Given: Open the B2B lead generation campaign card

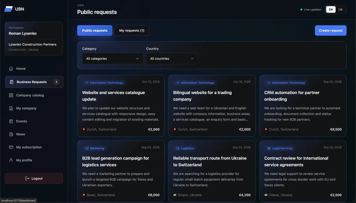Looking at the screenshot, I should coord(121,171).
